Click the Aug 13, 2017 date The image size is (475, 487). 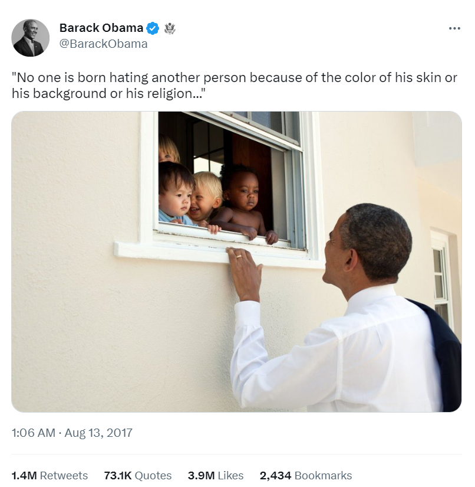[x=98, y=433]
